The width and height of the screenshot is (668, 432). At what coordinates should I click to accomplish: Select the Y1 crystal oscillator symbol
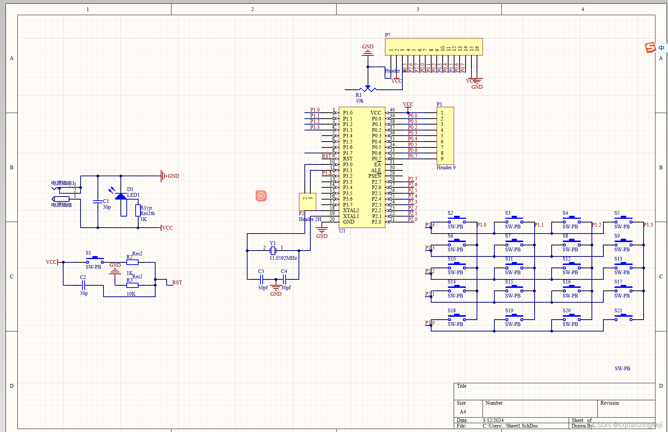[273, 251]
